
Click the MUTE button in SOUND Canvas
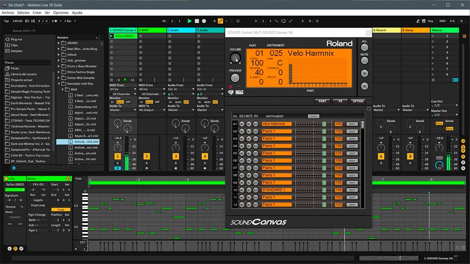pyautogui.click(x=364, y=60)
